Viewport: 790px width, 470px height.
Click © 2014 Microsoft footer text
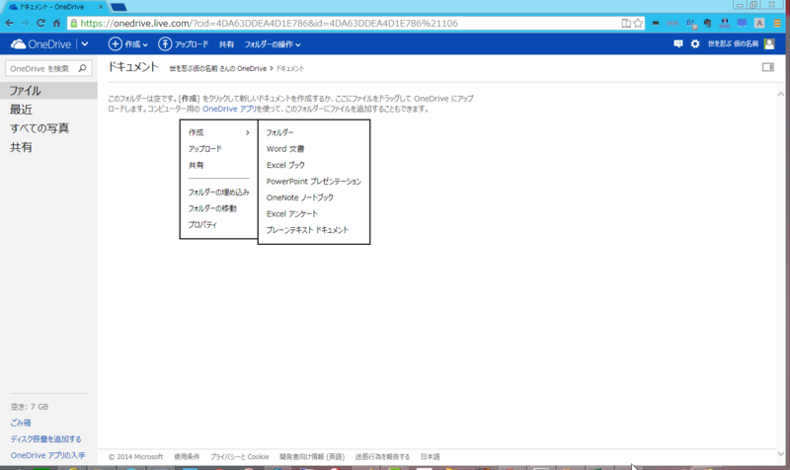point(135,457)
